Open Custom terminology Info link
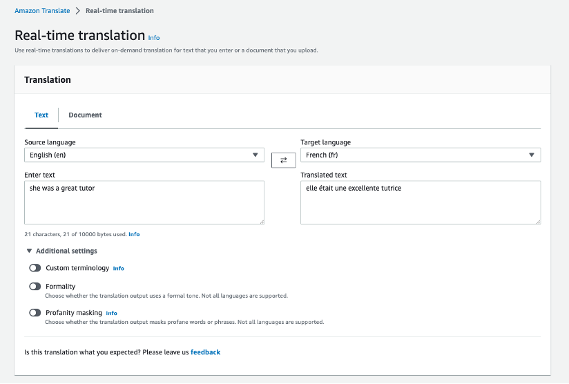Screen dimensions: 569x384 [118, 268]
